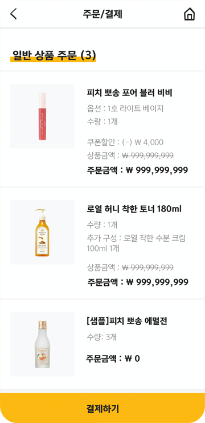Click the 주문/결제 page title

point(102,14)
